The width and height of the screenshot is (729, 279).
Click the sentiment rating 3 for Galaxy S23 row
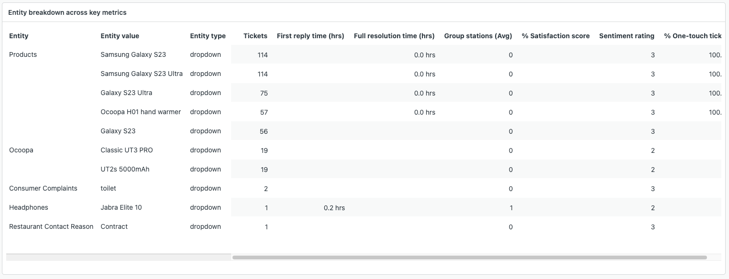click(653, 131)
